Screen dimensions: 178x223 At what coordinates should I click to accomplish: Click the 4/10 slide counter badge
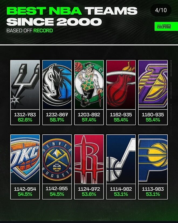(x=161, y=10)
